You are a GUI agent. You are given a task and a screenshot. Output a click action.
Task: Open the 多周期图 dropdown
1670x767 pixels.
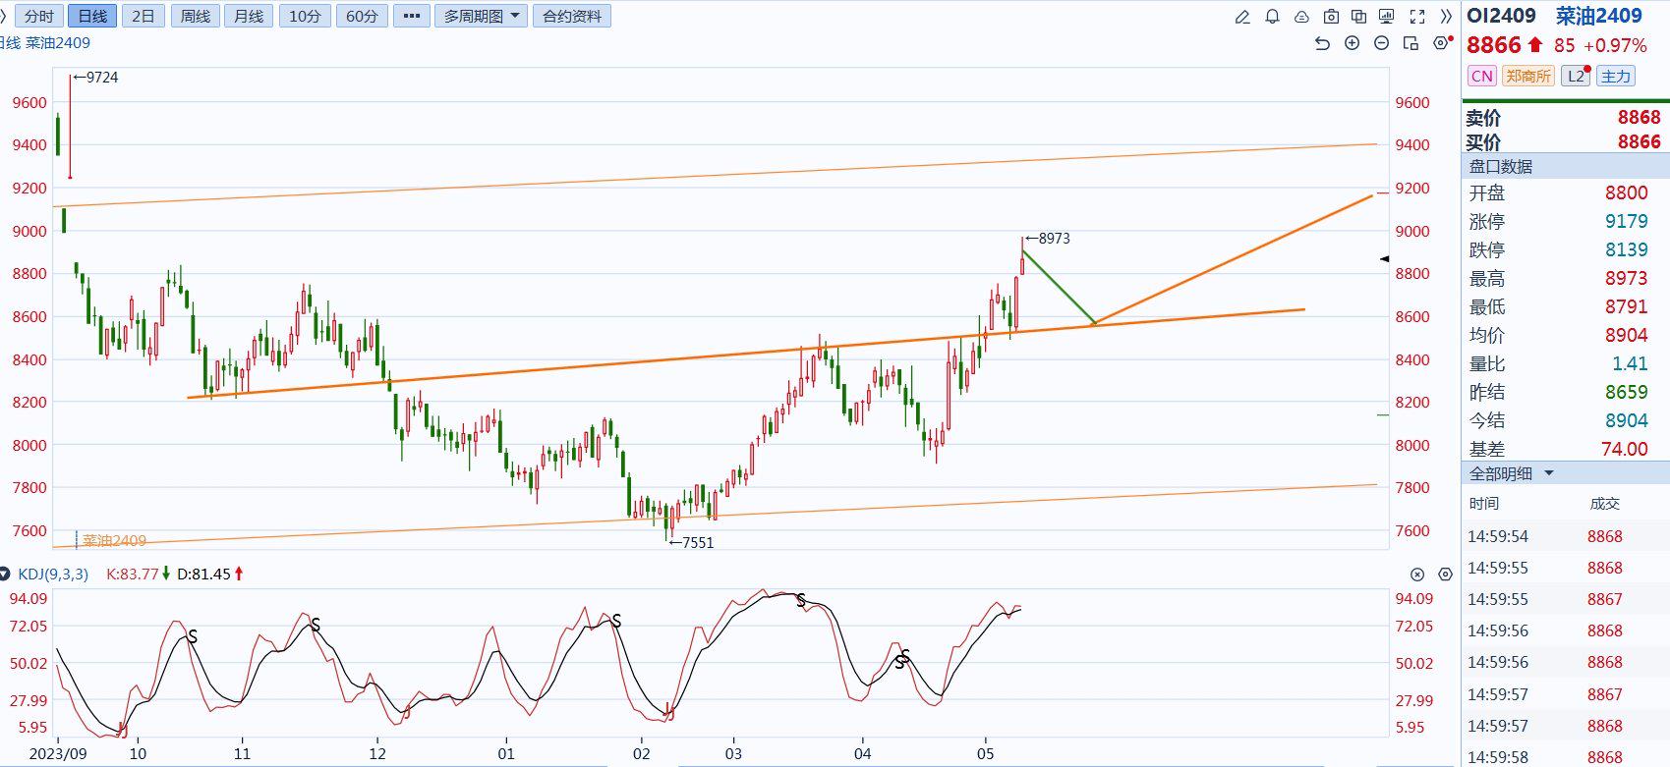[481, 17]
